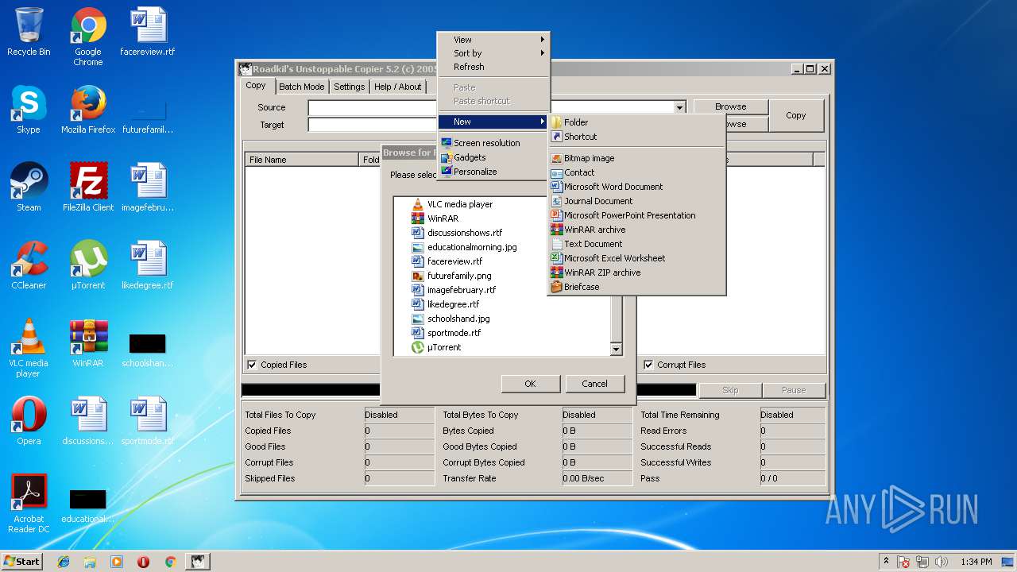
Task: Click the Start button
Action: (22, 562)
